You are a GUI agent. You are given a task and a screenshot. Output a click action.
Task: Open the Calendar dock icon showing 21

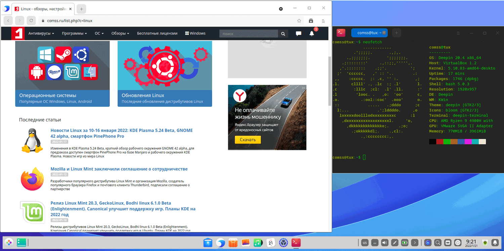click(271, 242)
